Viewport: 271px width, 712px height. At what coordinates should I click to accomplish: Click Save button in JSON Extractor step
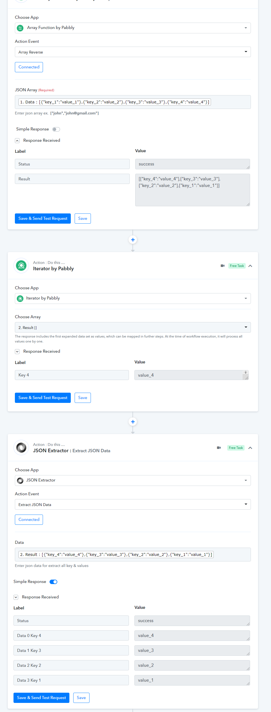tap(81, 698)
